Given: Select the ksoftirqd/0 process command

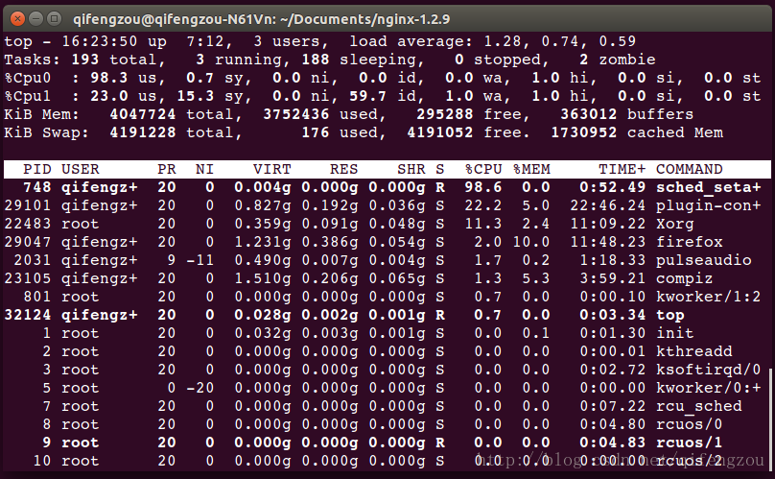Looking at the screenshot, I should pyautogui.click(x=708, y=370).
